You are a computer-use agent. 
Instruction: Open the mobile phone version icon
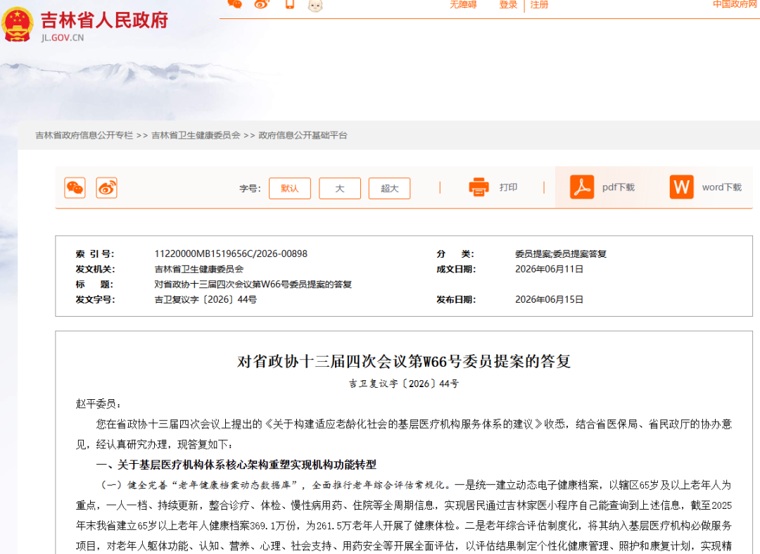[290, 4]
